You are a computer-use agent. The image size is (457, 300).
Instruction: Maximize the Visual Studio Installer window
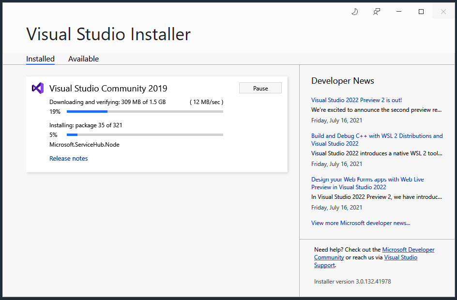click(x=421, y=12)
